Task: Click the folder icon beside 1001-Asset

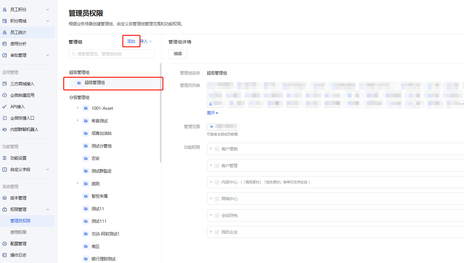Action: click(86, 108)
